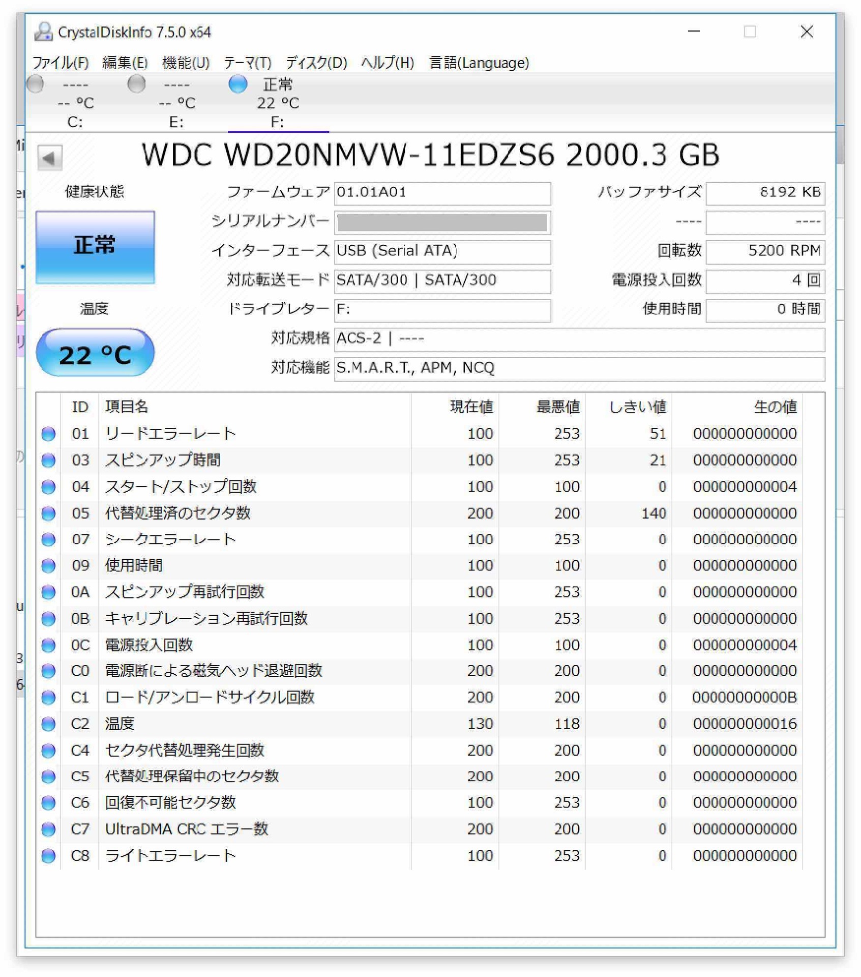Click the 22 °C temperature button
The height and width of the screenshot is (977, 861).
click(96, 353)
